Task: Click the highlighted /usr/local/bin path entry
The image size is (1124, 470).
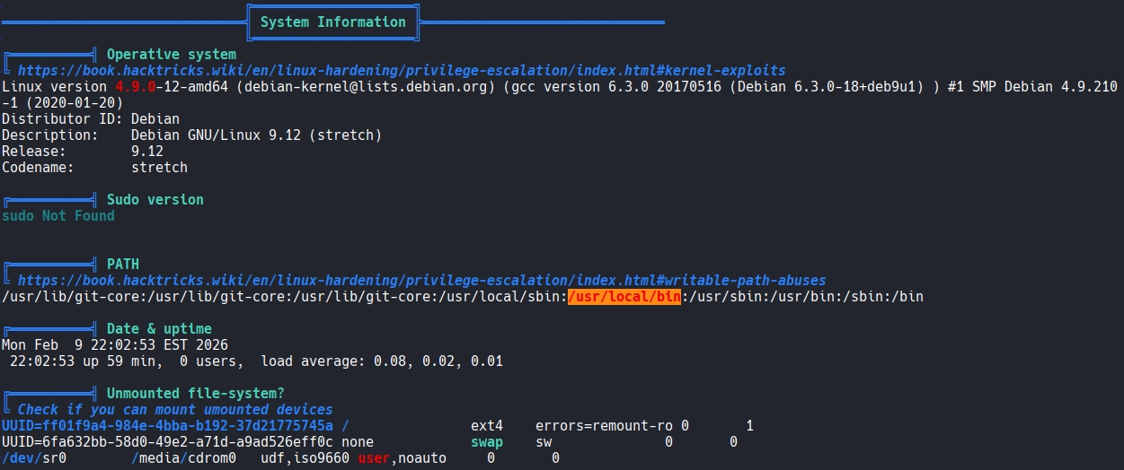Action: tap(624, 296)
